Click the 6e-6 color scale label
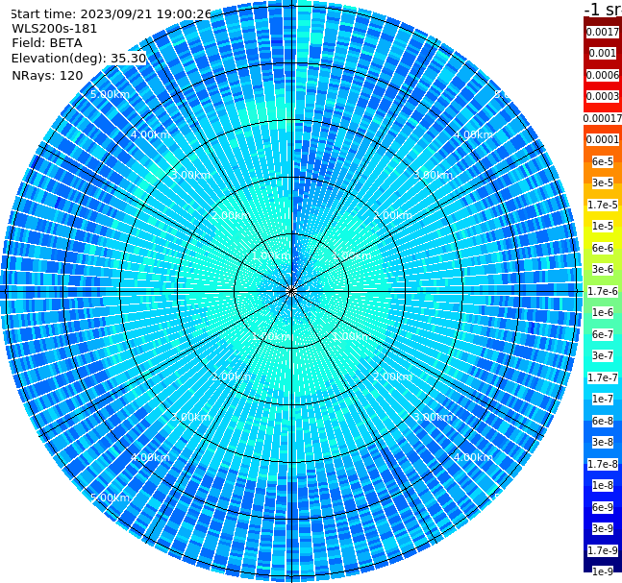Screen dimensions: 622x583 (602, 248)
